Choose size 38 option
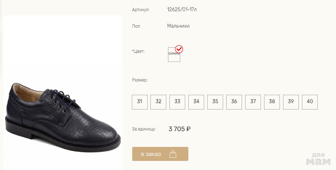 272,102
